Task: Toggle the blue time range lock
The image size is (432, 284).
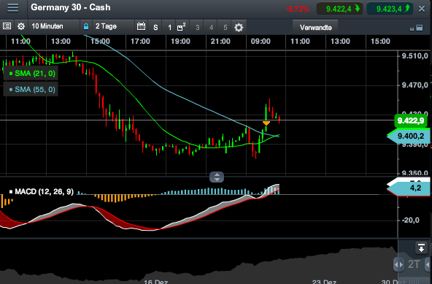Action: point(85,26)
